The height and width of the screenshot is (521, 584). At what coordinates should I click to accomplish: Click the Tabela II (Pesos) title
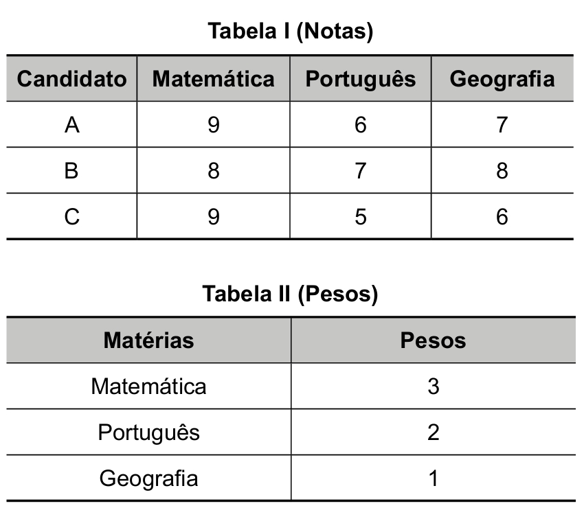(x=291, y=294)
